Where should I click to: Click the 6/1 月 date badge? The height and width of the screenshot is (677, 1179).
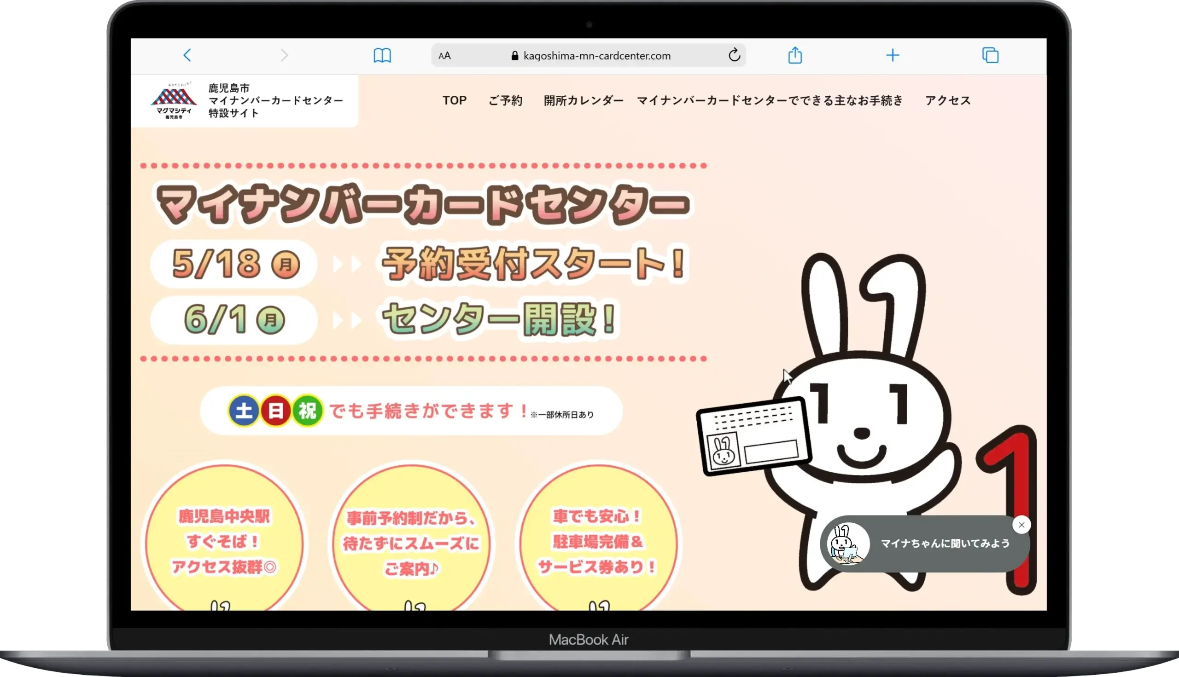(234, 320)
